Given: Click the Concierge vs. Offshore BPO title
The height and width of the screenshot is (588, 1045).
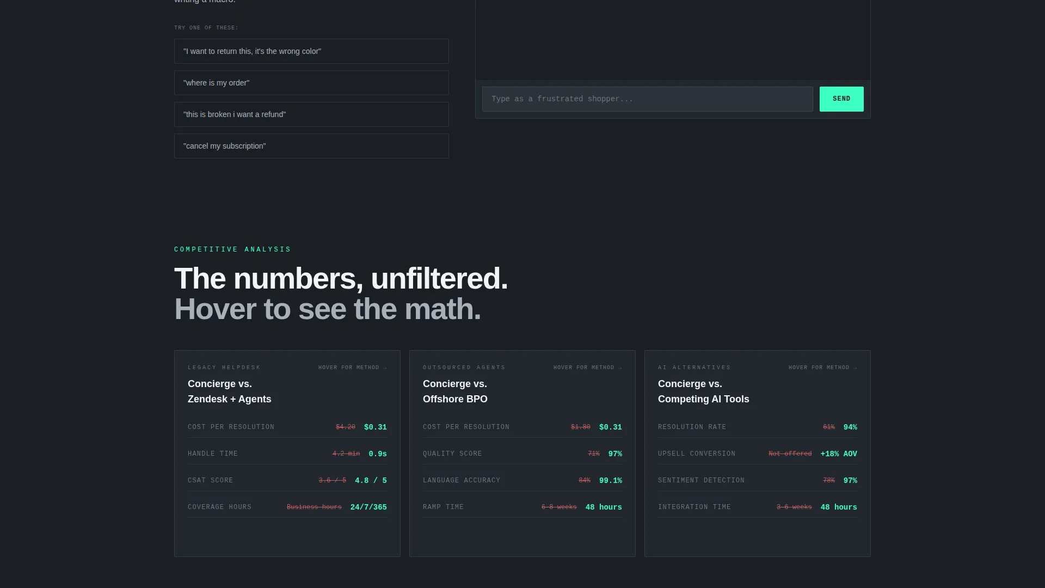Looking at the screenshot, I should coord(455,391).
